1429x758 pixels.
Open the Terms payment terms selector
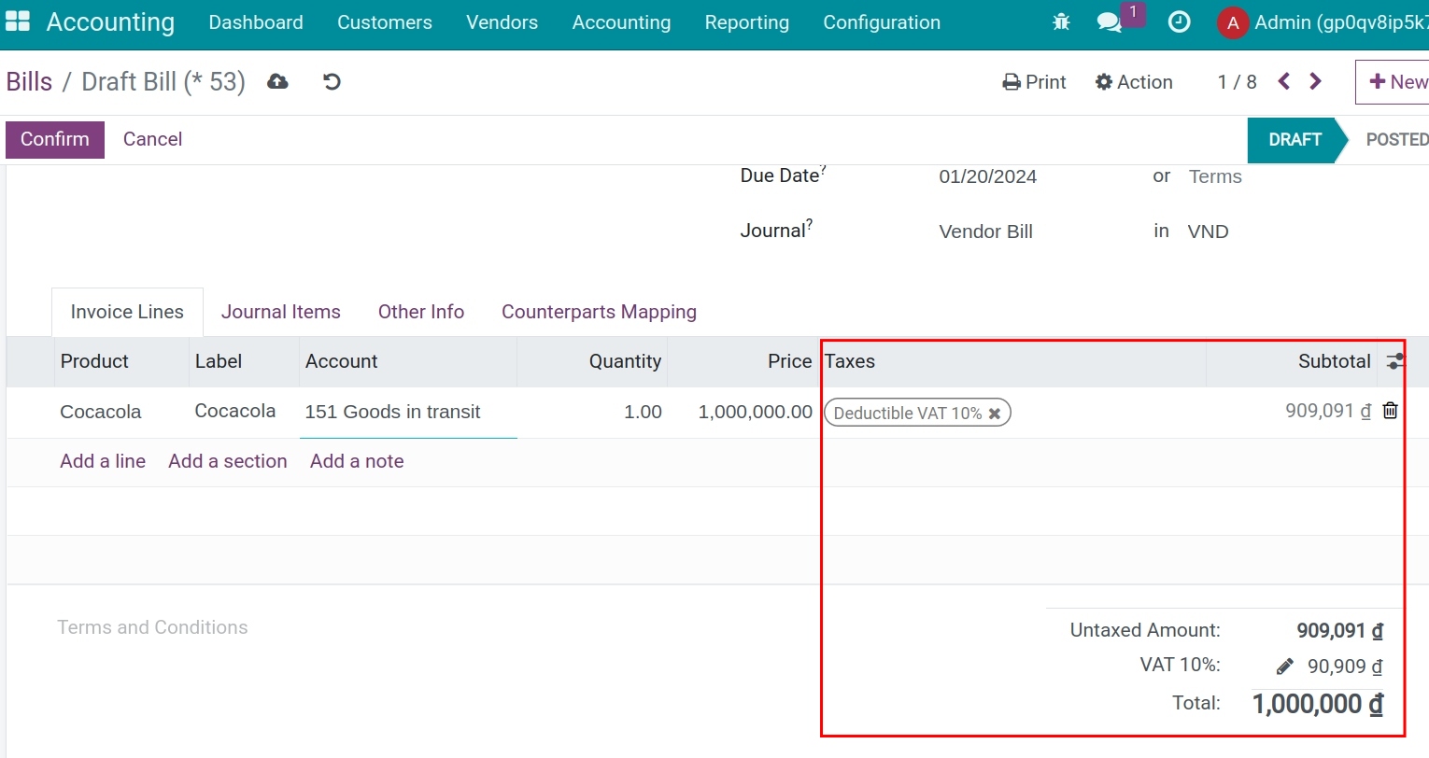point(1214,176)
